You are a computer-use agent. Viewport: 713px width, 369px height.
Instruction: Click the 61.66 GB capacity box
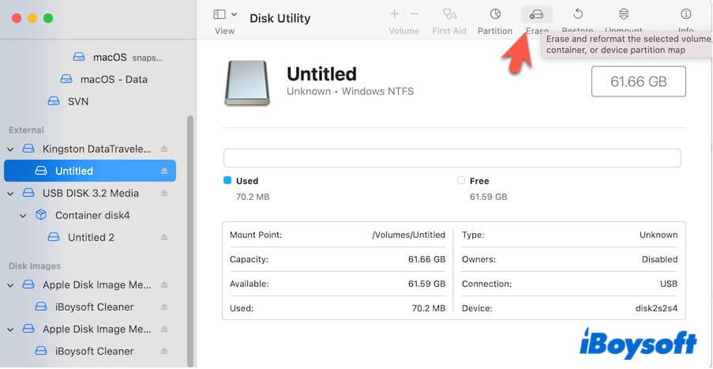point(639,81)
